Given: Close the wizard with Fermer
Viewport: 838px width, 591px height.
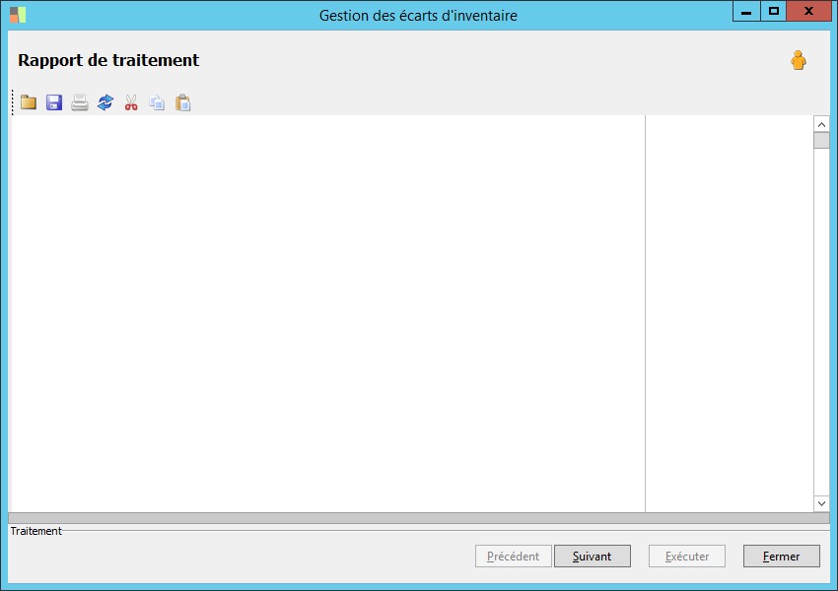Looking at the screenshot, I should (x=782, y=557).
